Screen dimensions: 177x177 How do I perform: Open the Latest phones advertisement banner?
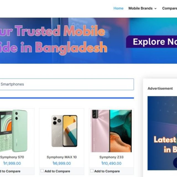(162, 133)
